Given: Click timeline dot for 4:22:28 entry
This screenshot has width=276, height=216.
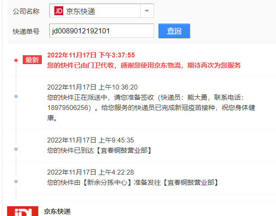Looking at the screenshot, I should (x=16, y=181).
